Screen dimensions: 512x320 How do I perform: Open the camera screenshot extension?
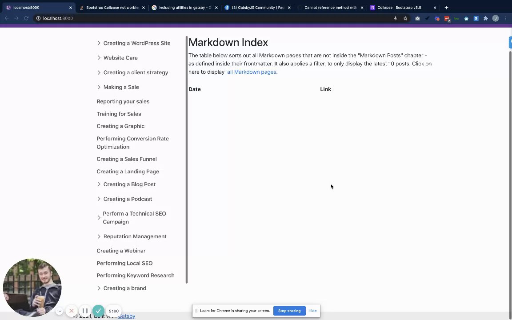click(x=417, y=18)
